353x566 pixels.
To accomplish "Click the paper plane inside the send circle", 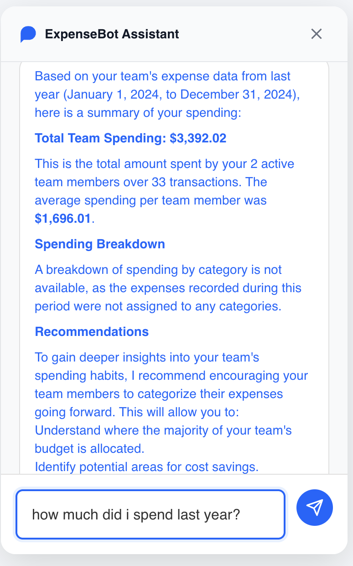I will pyautogui.click(x=315, y=508).
